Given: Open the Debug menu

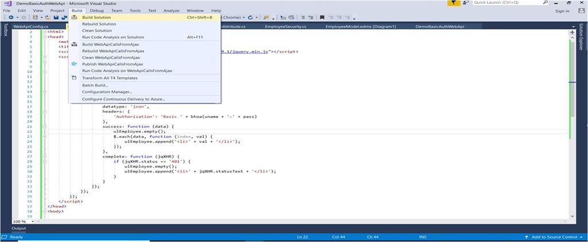Looking at the screenshot, I should (x=96, y=11).
